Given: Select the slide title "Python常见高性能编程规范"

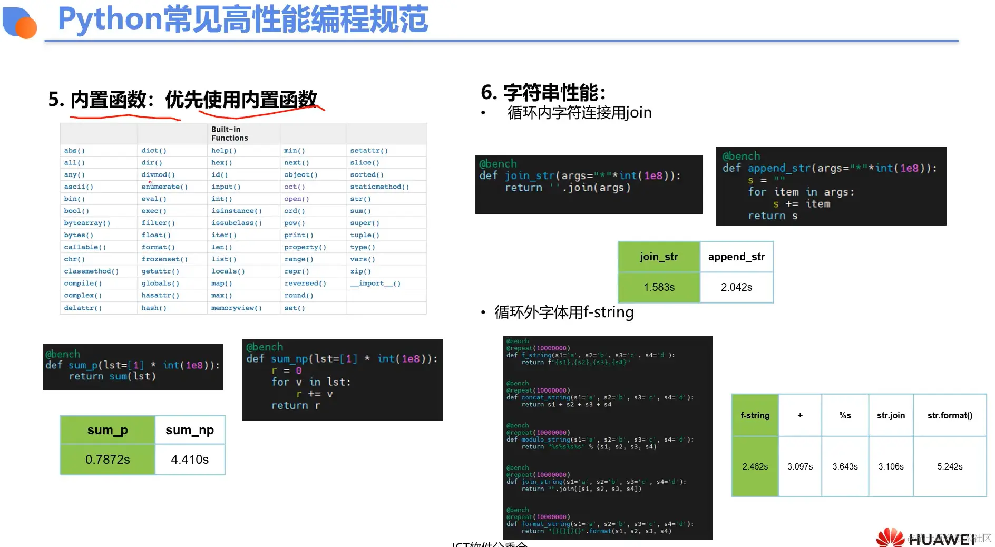Looking at the screenshot, I should [243, 19].
